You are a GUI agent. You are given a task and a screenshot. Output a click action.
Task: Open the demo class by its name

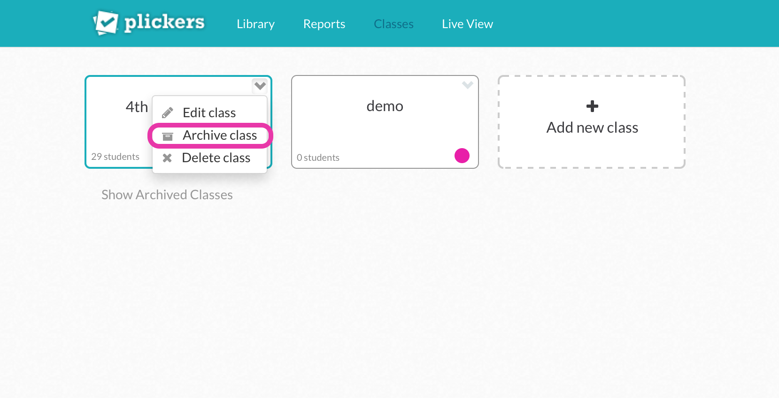[385, 106]
